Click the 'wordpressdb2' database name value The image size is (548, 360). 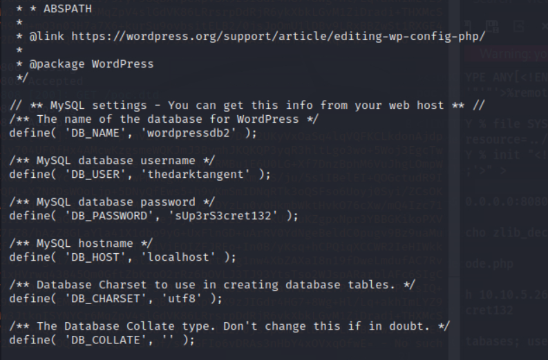(x=189, y=133)
